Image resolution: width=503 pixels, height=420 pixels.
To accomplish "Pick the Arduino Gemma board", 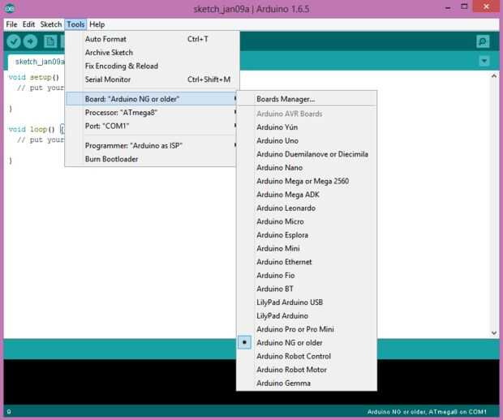I will [x=307, y=384].
